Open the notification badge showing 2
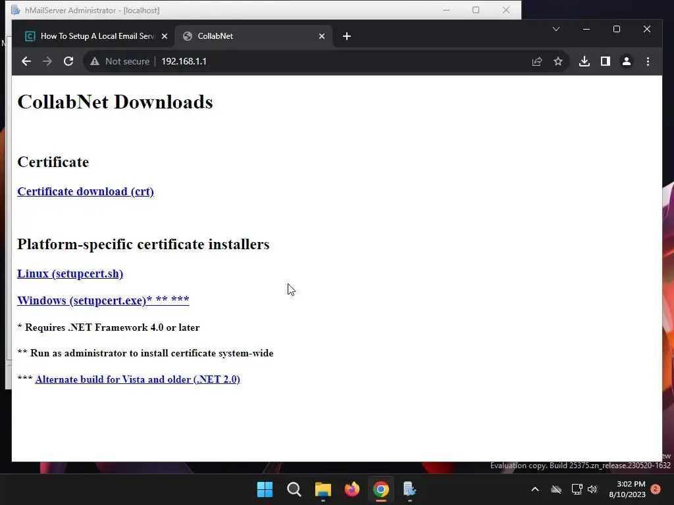This screenshot has height=505, width=674. [x=656, y=489]
